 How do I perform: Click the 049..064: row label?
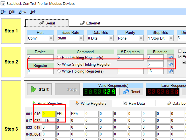tap(33, 134)
